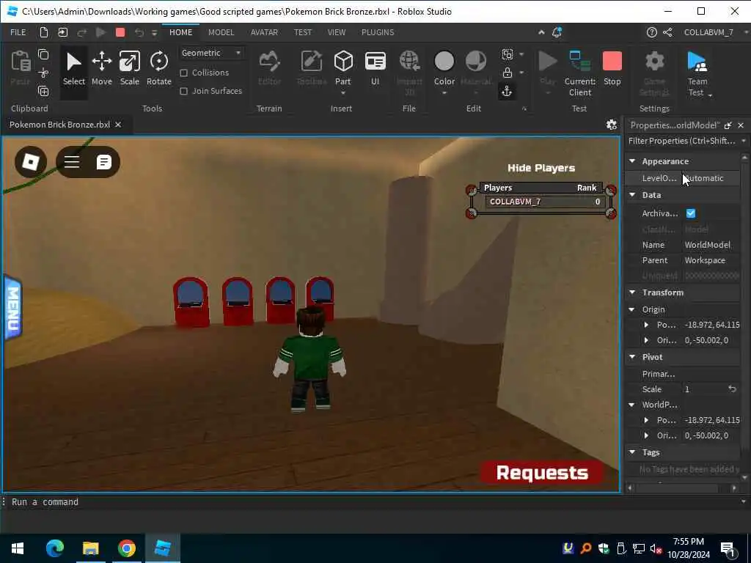Open the Geometric mode dropdown
This screenshot has height=563, width=751.
(211, 53)
